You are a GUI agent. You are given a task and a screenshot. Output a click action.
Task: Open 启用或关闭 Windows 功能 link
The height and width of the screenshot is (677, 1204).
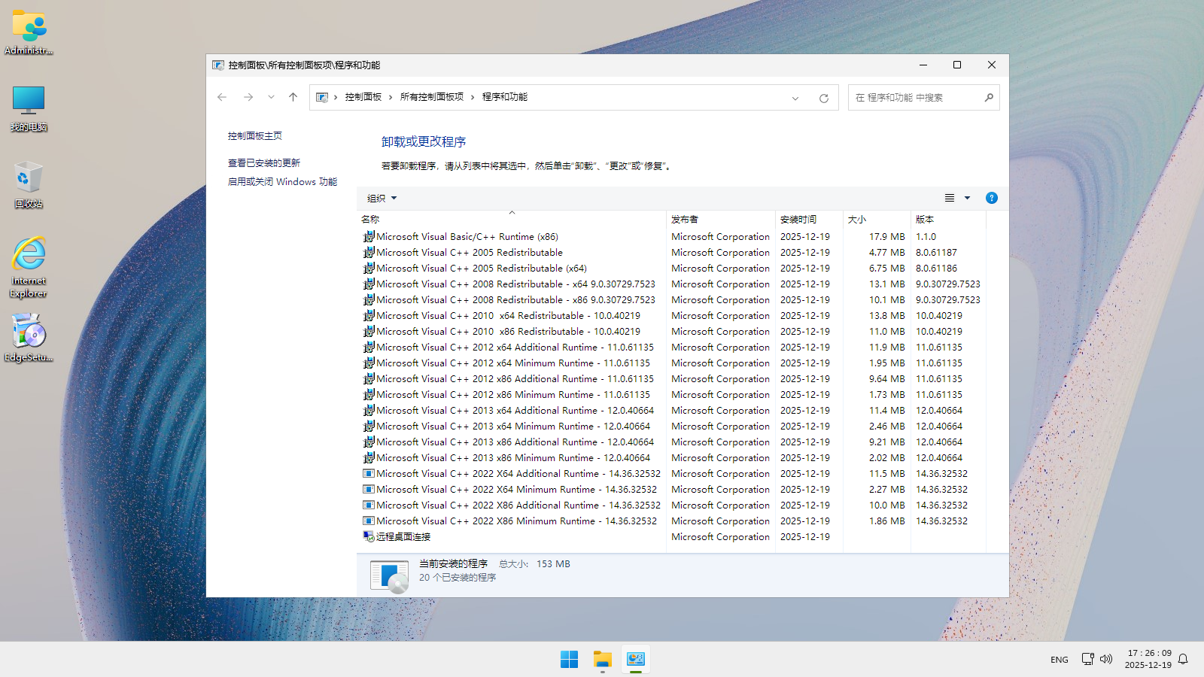pos(282,182)
